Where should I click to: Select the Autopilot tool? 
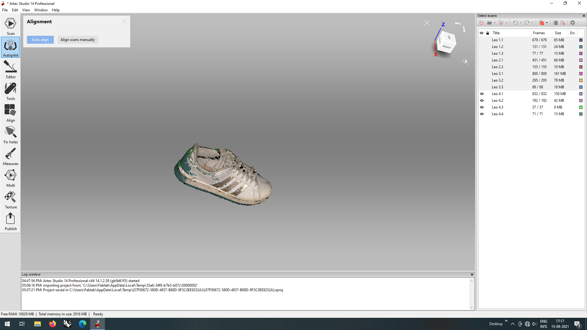click(10, 47)
